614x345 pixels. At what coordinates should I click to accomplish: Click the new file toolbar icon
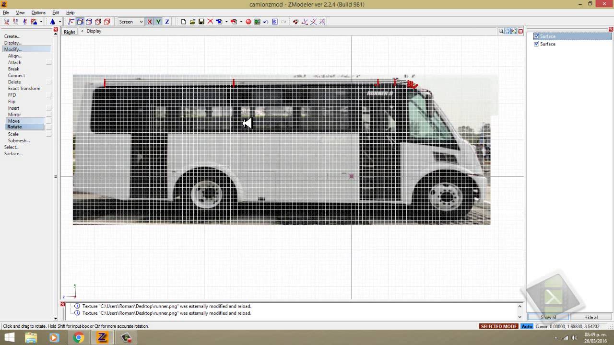[x=183, y=22]
